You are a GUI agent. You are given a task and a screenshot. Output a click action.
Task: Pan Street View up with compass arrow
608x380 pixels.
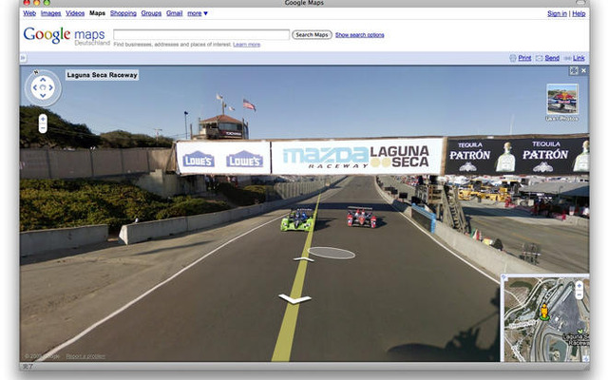point(43,80)
